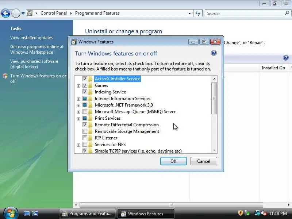
Task: Uncheck ActiveX Installer Service checkbox
Action: point(85,79)
